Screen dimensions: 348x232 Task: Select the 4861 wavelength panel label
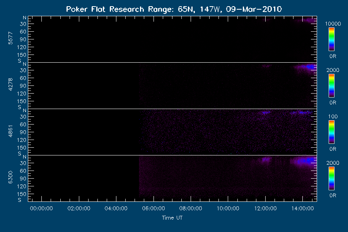tap(10, 131)
